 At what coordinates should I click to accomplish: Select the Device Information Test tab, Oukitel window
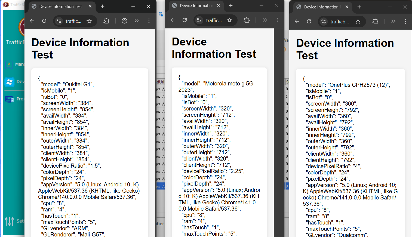[60, 7]
